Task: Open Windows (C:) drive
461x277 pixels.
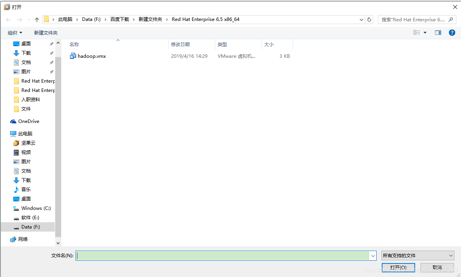Action: 36,208
